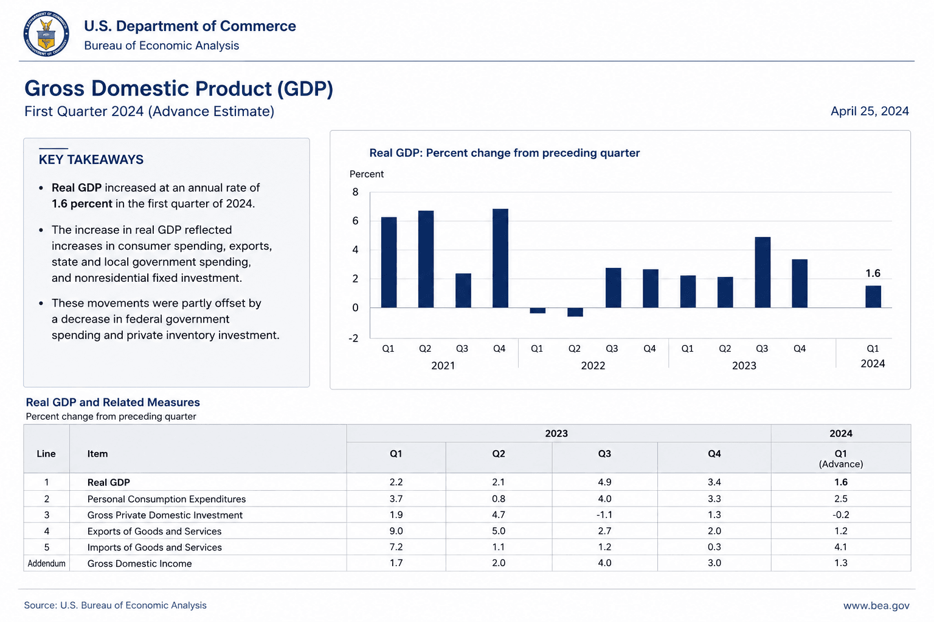Select the Real GDP table row label

109,482
